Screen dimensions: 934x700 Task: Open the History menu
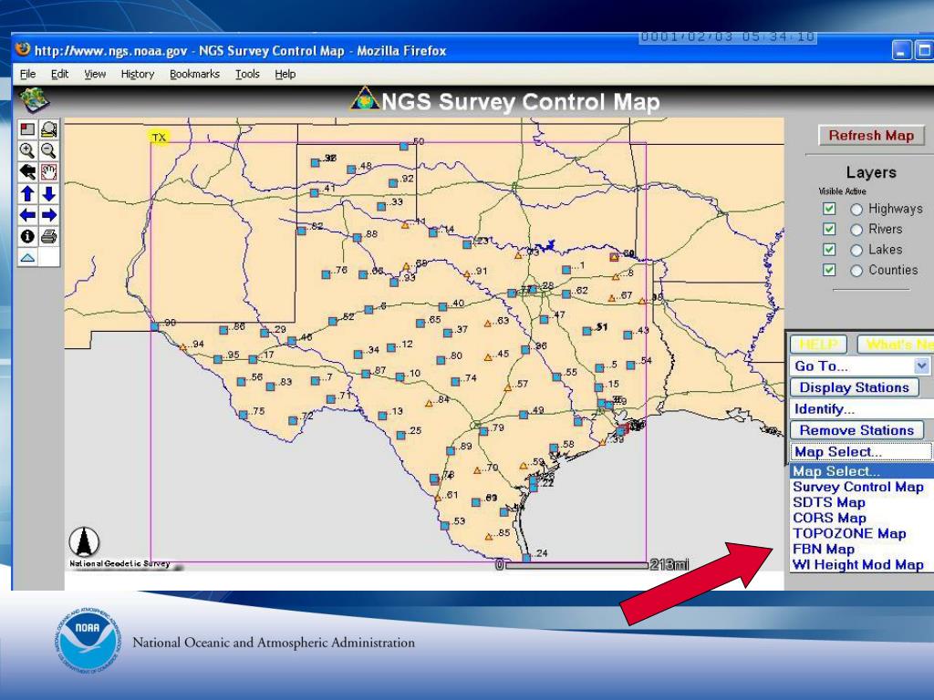tap(138, 74)
